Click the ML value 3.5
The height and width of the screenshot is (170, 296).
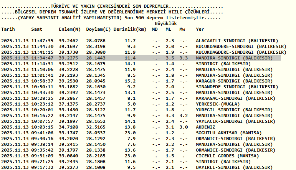point(170,58)
